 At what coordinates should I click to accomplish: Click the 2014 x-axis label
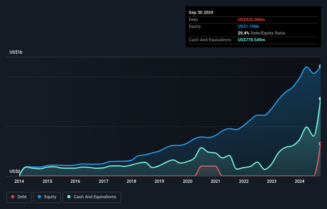point(19,181)
